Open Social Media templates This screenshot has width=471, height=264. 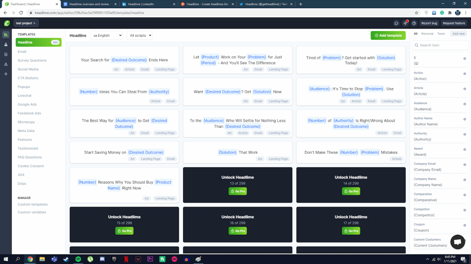[28, 69]
